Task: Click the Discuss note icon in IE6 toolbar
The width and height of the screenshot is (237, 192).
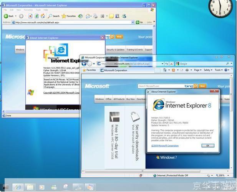Action: pyautogui.click(x=111, y=16)
